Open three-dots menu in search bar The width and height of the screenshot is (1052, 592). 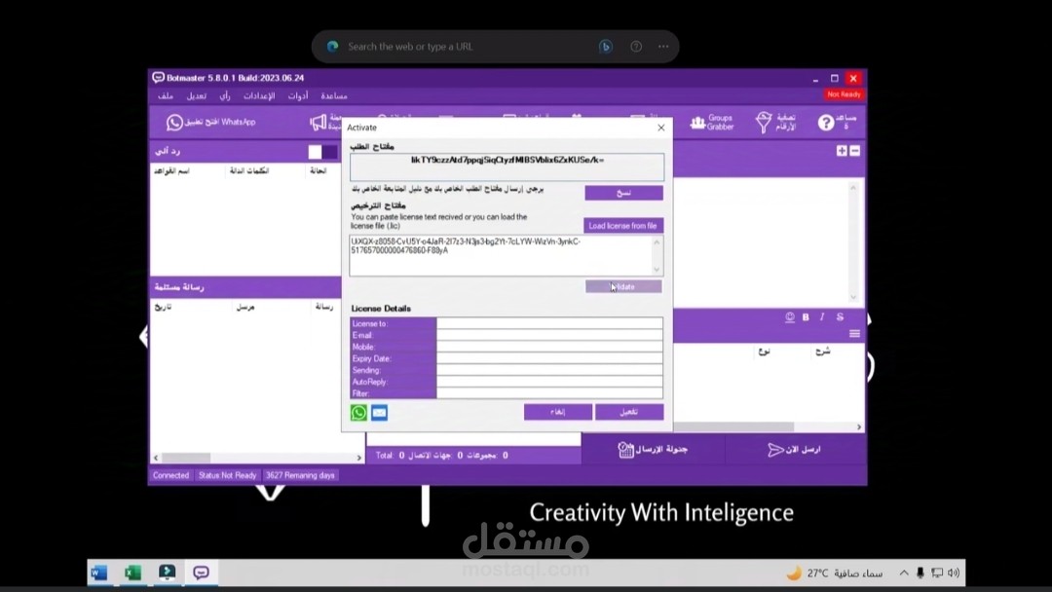click(x=663, y=47)
